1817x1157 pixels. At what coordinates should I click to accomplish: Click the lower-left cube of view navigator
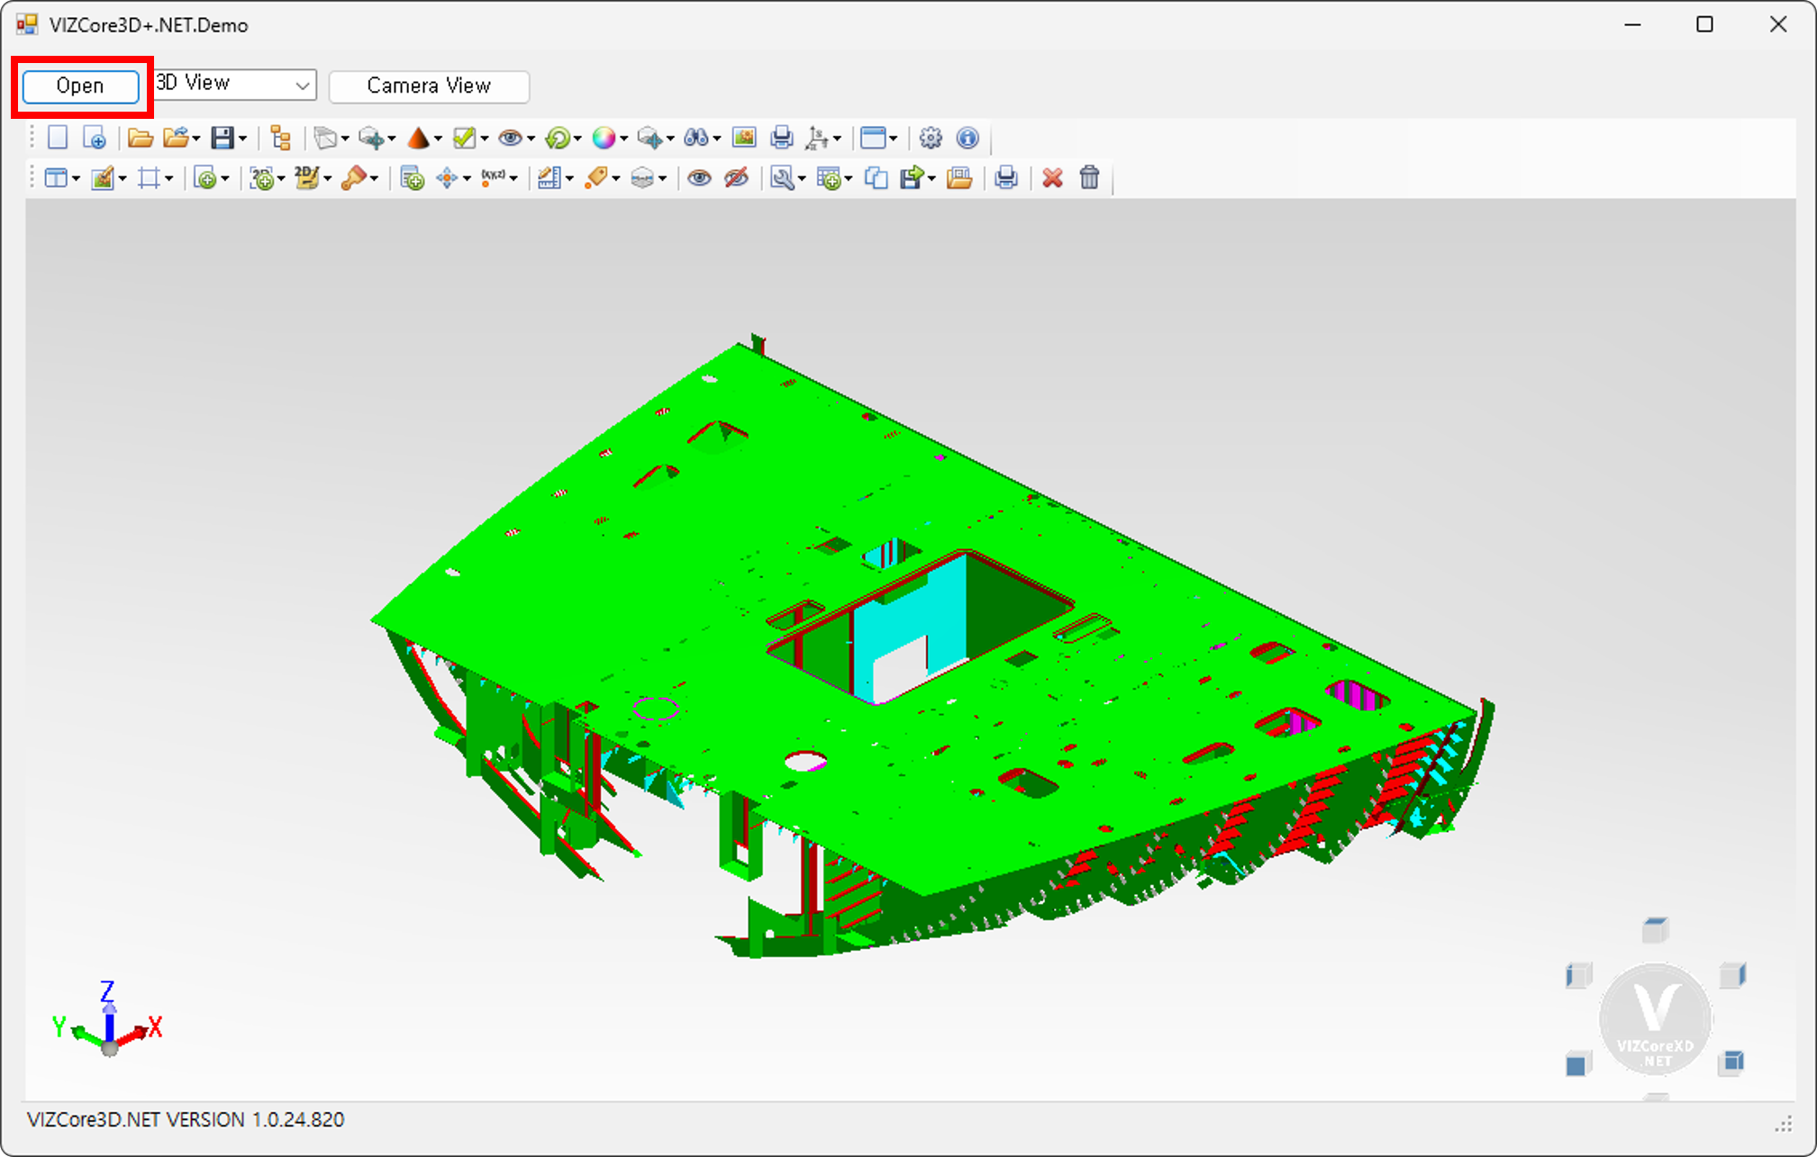pyautogui.click(x=1578, y=1063)
